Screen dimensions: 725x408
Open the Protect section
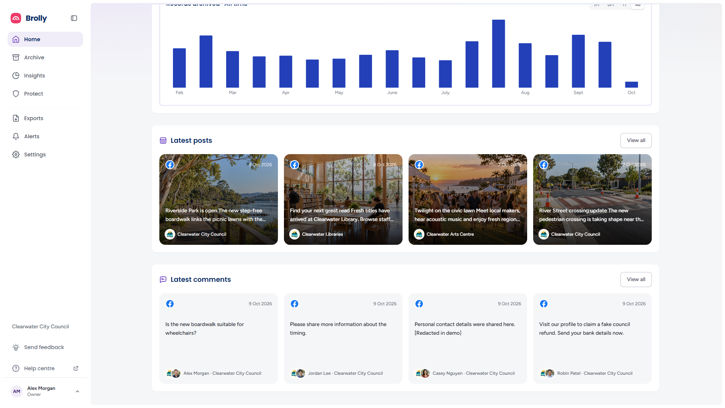pyautogui.click(x=45, y=94)
